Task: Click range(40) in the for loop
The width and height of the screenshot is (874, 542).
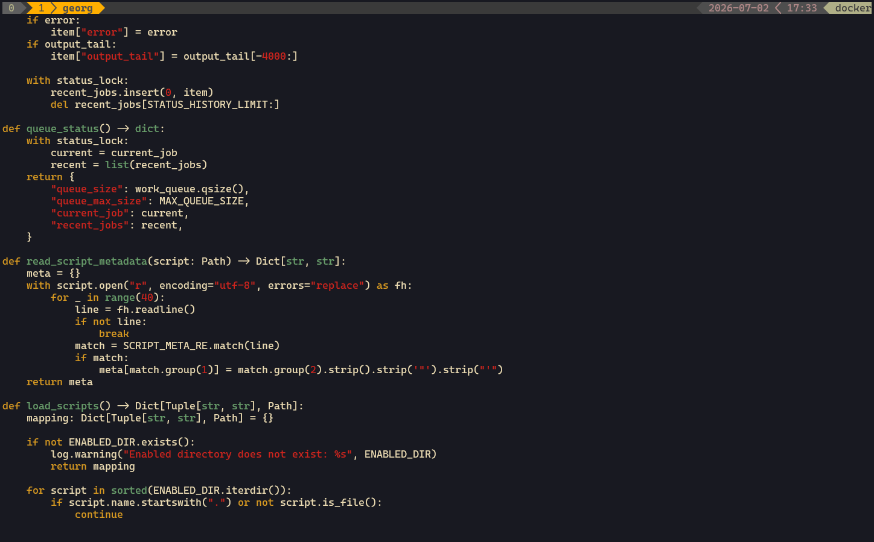Action: coord(132,297)
